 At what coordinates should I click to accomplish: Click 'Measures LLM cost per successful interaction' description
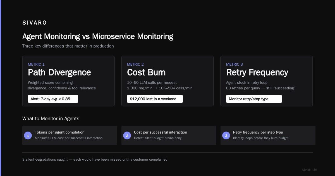coord(69,138)
